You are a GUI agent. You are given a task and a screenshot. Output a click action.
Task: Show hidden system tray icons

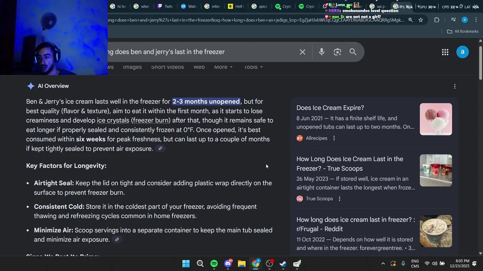[383, 263]
